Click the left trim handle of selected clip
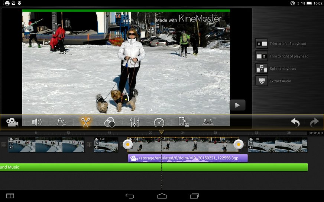Screen dimensions: 324x202 pos(128,144)
